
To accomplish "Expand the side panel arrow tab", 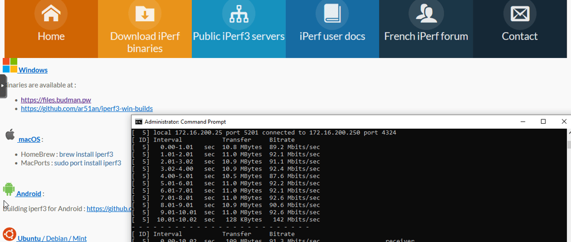I will pyautogui.click(x=3, y=86).
